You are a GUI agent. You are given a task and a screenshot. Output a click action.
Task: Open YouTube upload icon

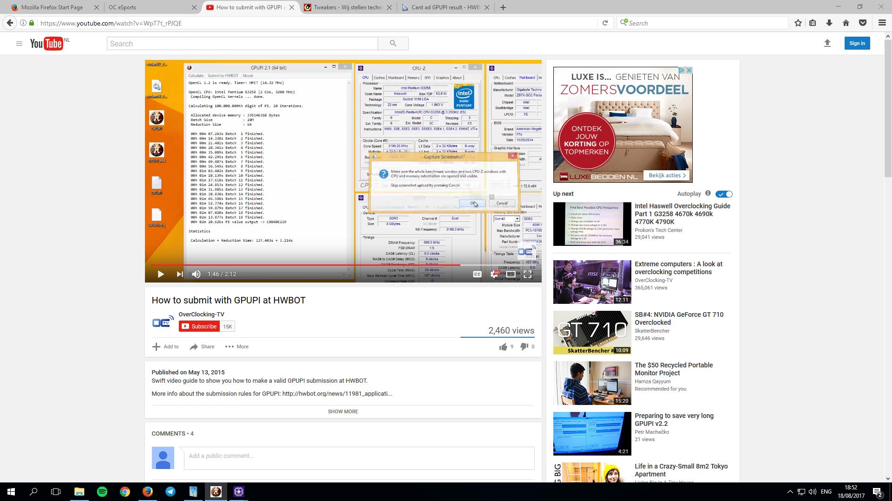[x=827, y=43]
